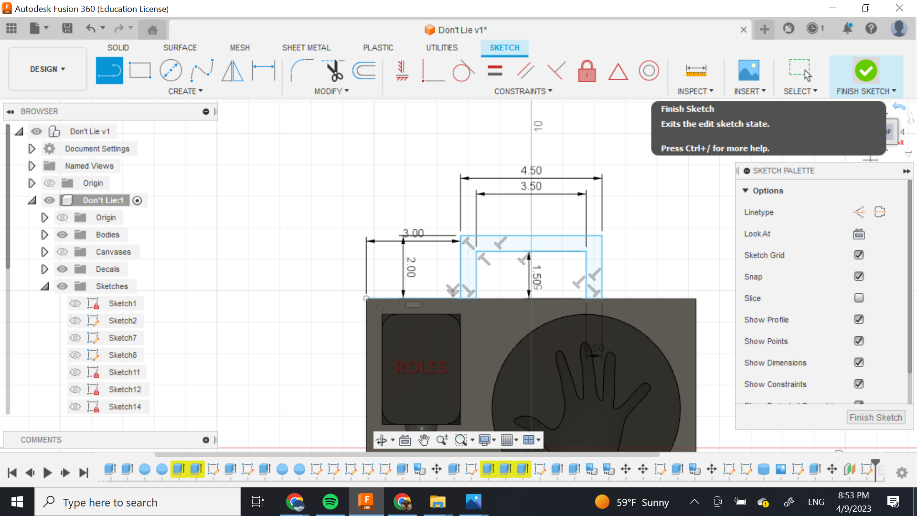
Task: Toggle the Show Profile checkbox
Action: (859, 319)
